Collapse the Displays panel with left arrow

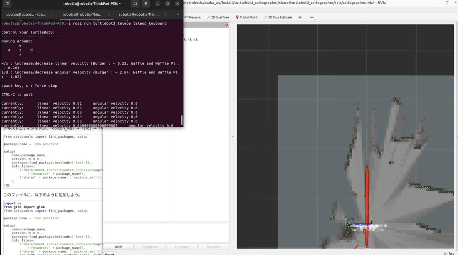point(233,137)
